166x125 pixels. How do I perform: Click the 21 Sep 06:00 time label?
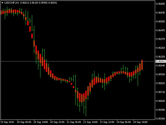[x=74, y=122]
